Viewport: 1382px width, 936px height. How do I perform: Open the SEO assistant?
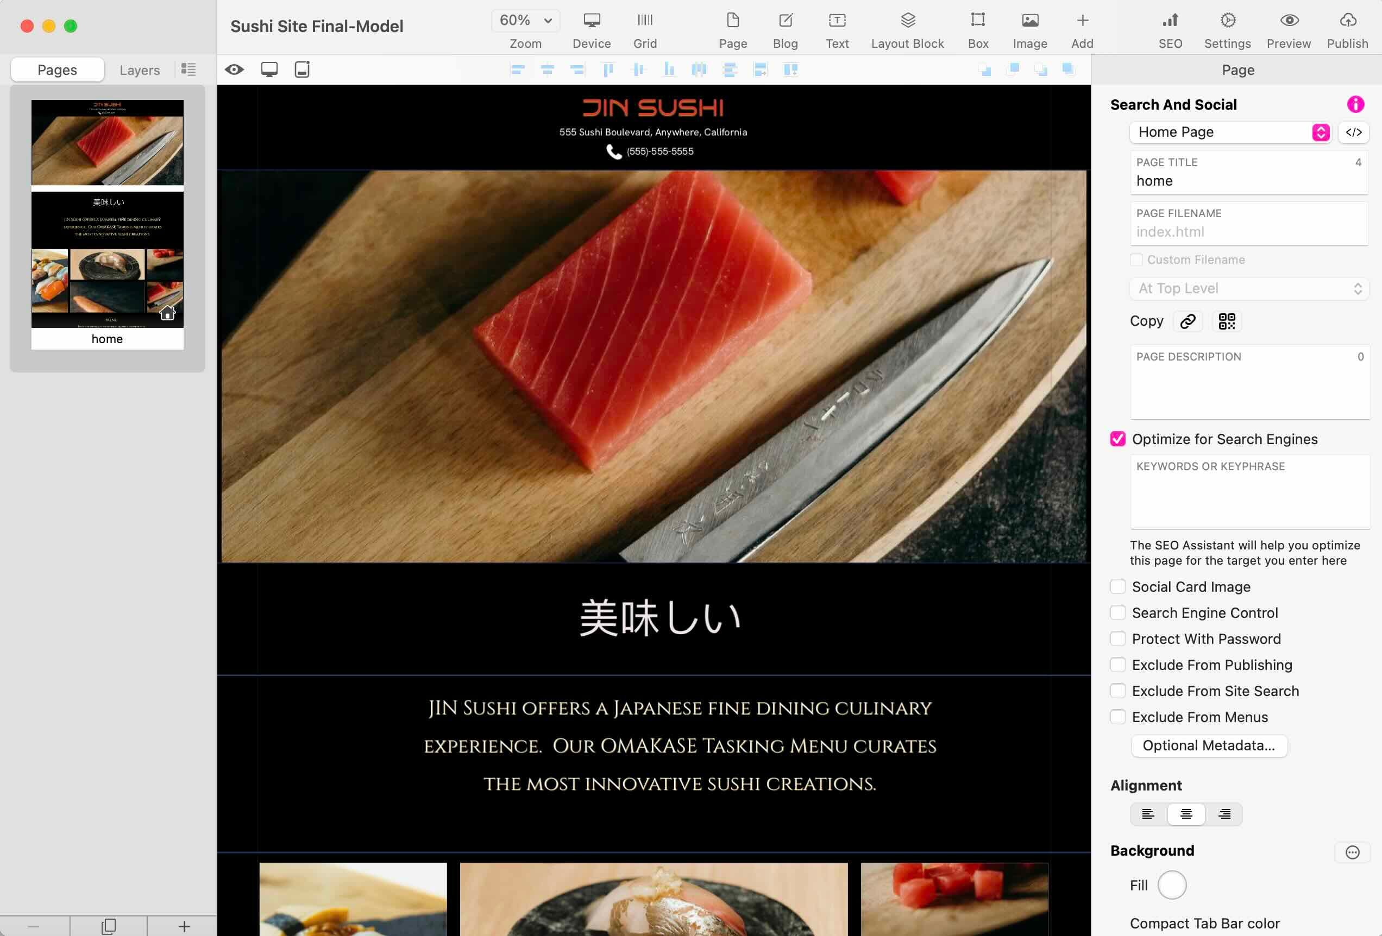(x=1170, y=21)
